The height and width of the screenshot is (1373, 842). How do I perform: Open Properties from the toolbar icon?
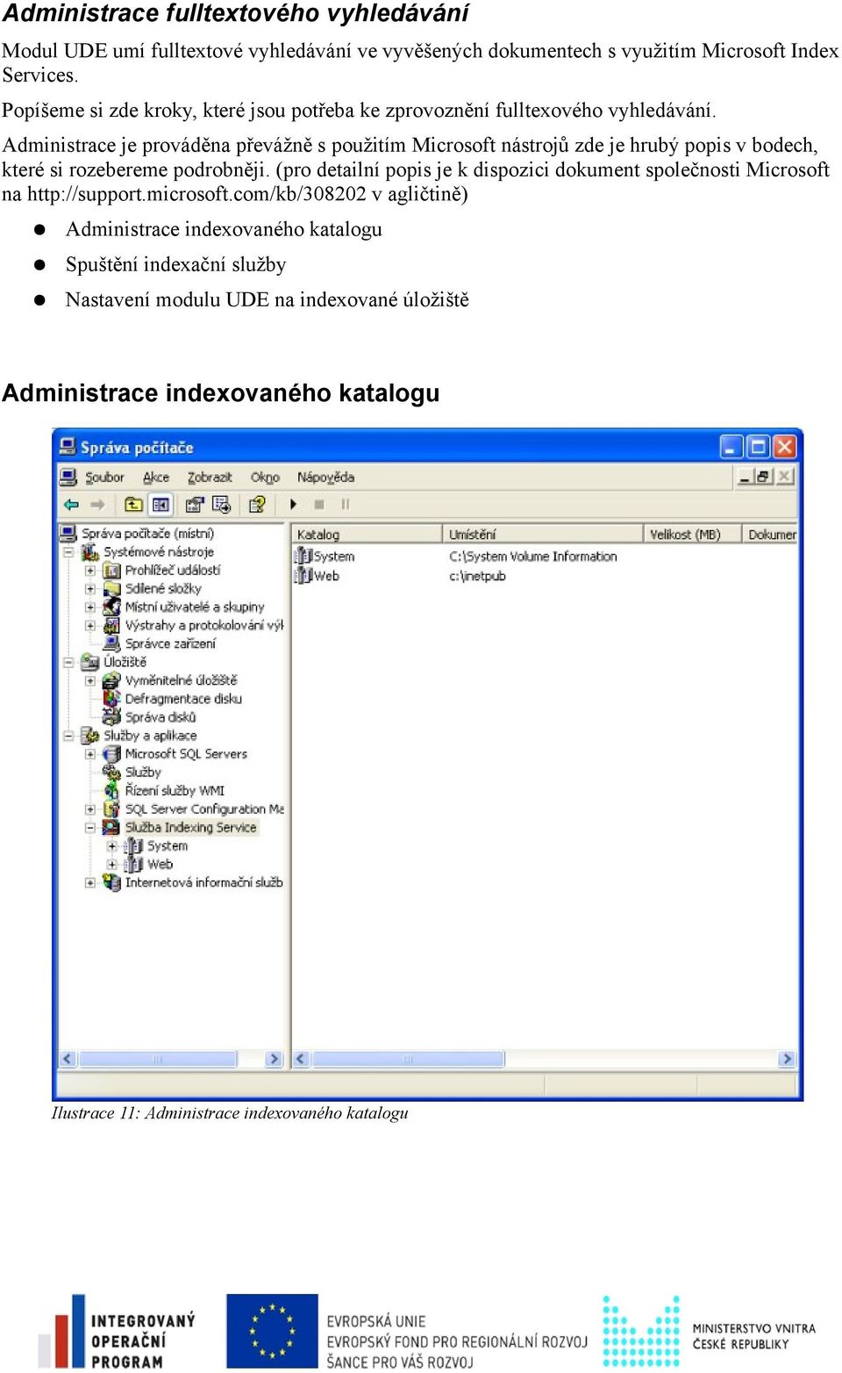point(195,505)
